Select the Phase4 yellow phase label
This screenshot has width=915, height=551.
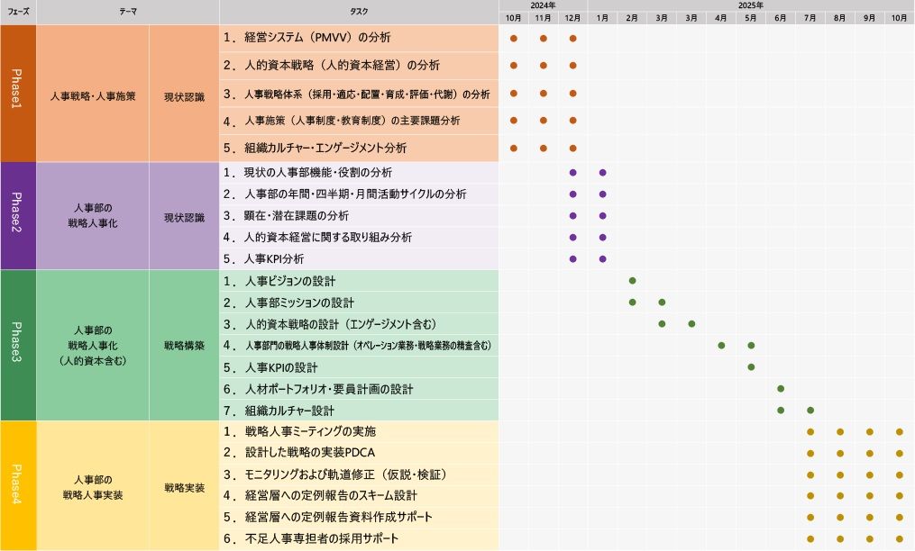point(17,484)
